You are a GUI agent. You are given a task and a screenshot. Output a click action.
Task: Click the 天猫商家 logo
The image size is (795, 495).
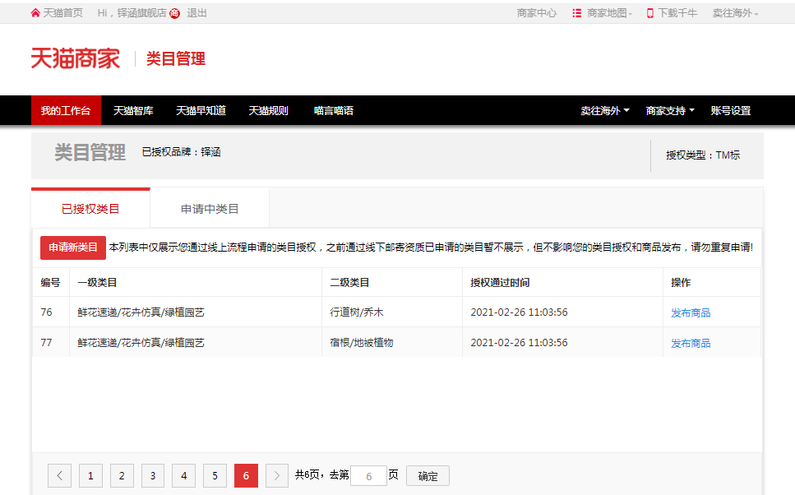tap(76, 58)
